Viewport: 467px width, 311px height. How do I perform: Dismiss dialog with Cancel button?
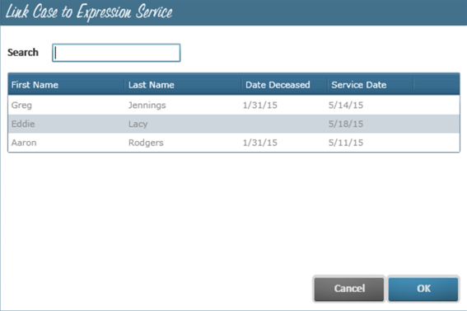349,289
